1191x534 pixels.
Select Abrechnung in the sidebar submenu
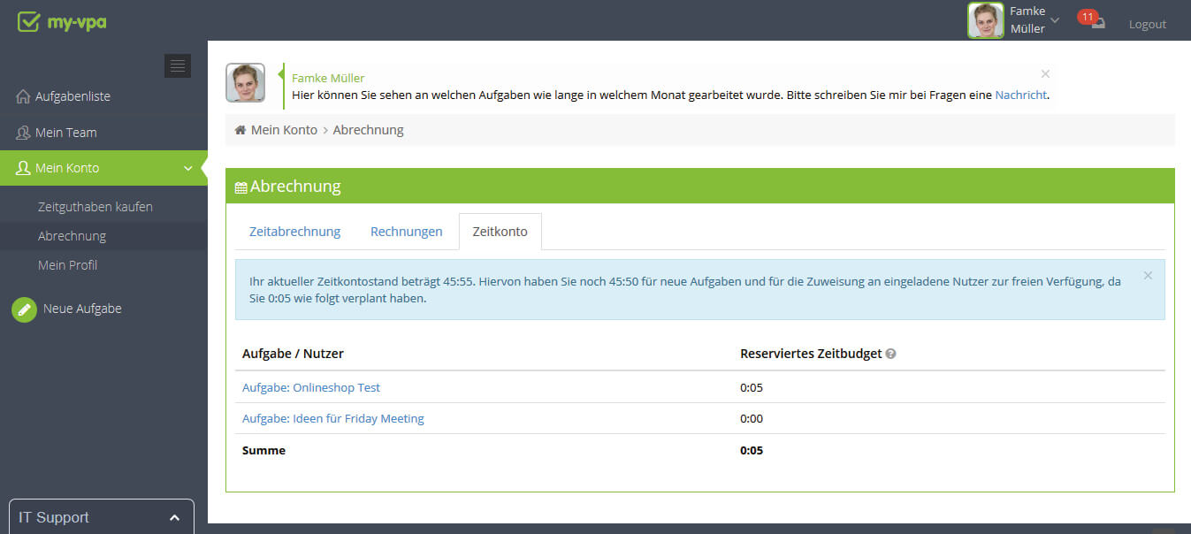click(x=72, y=236)
